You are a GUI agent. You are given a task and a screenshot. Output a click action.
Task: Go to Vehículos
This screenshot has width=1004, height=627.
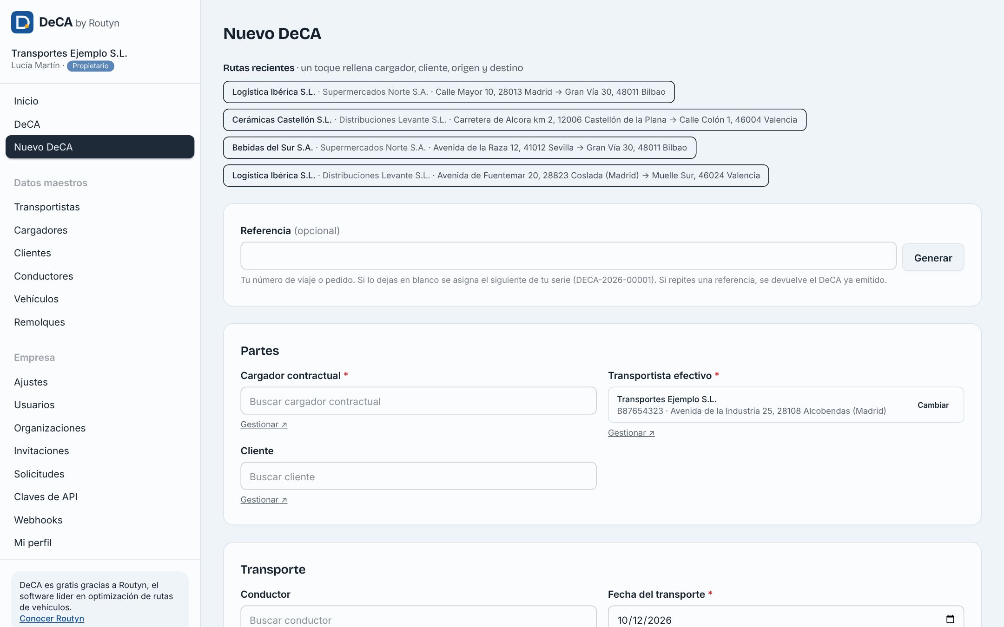(100, 299)
